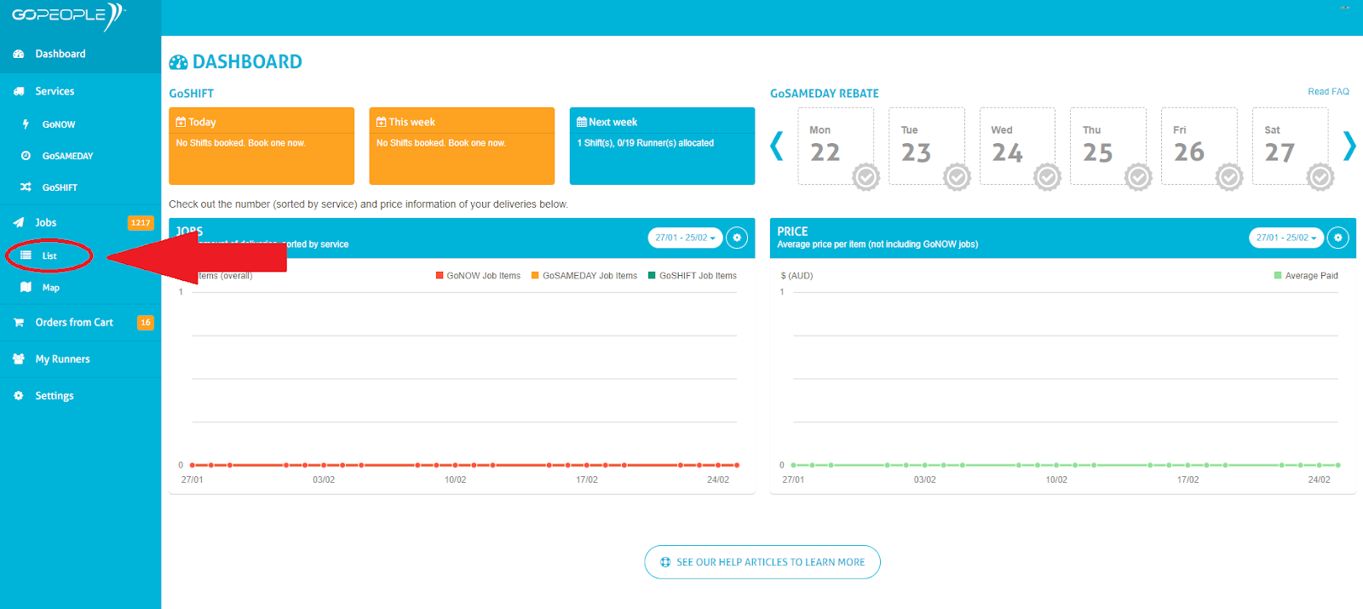Open Jobs chart settings gear

(x=737, y=238)
